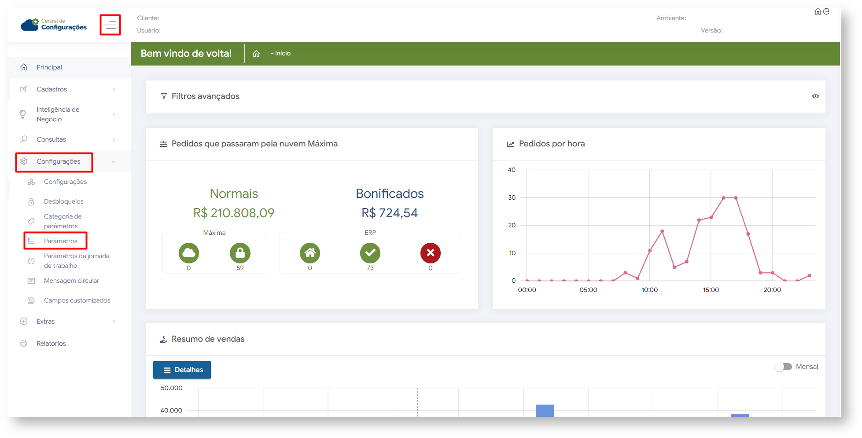
Task: Open Relatórios from the sidebar
Action: pyautogui.click(x=51, y=343)
